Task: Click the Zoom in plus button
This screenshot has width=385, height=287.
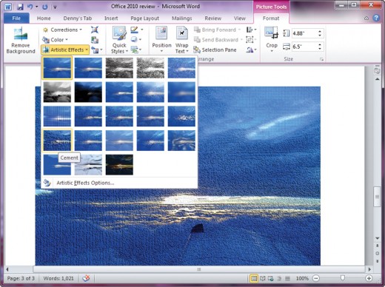Action: (x=369, y=278)
